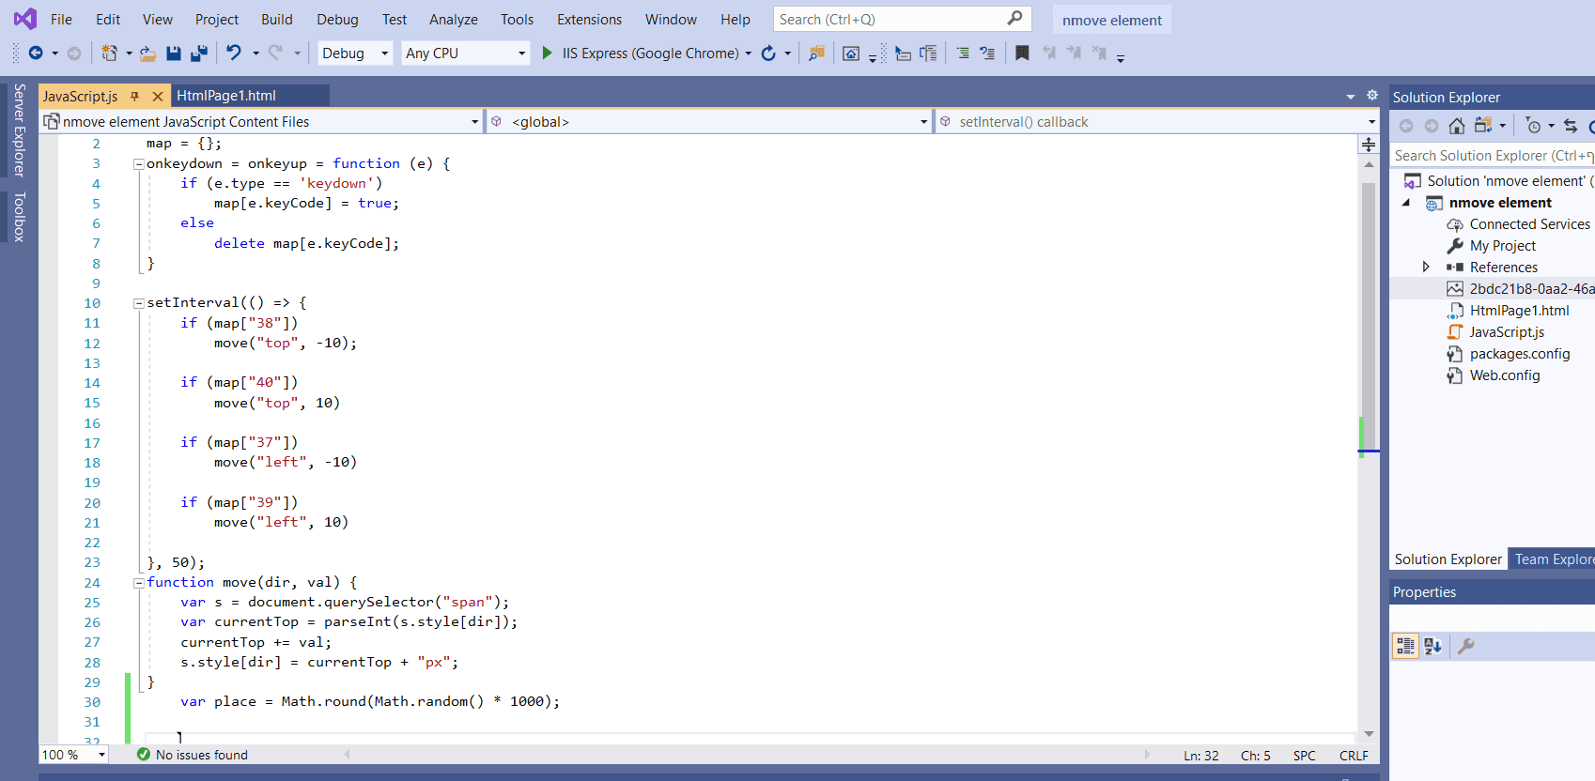This screenshot has height=781, width=1595.
Task: Select Web.config in Solution Explorer
Action: pyautogui.click(x=1505, y=375)
